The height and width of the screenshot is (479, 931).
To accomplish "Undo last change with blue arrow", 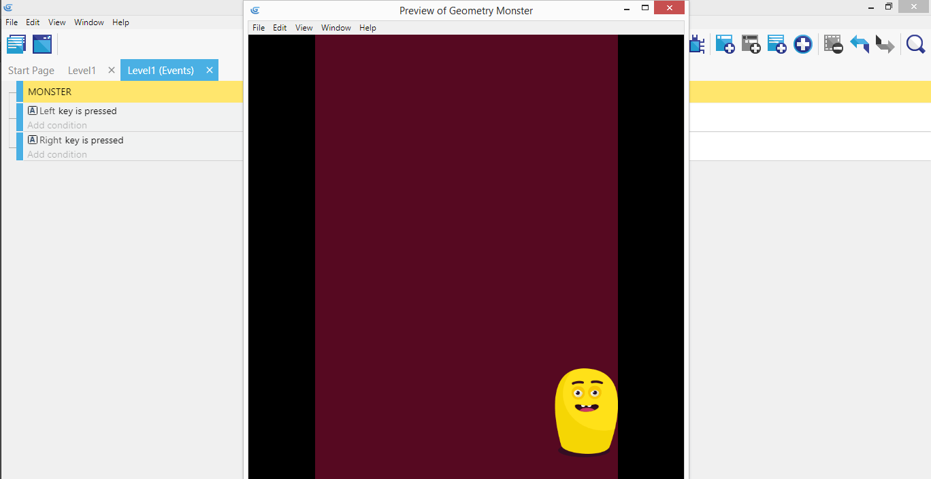I will [860, 45].
